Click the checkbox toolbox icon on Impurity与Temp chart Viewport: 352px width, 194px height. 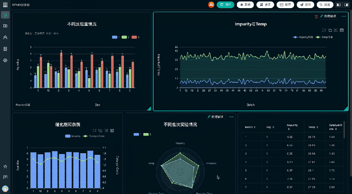342,30
